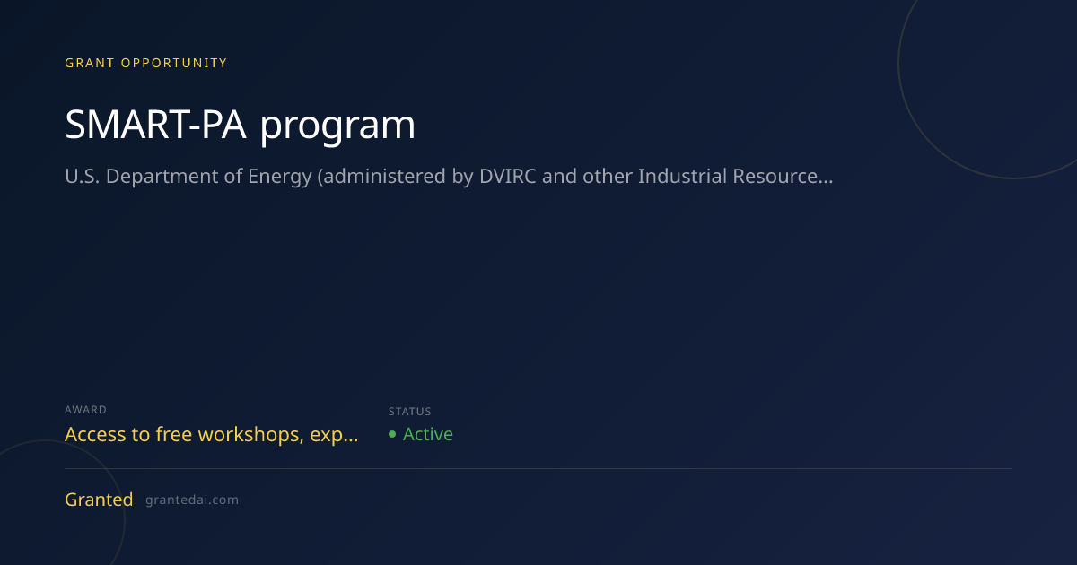Click the green status dot beside Active
The width and height of the screenshot is (1077, 565).
click(x=392, y=434)
